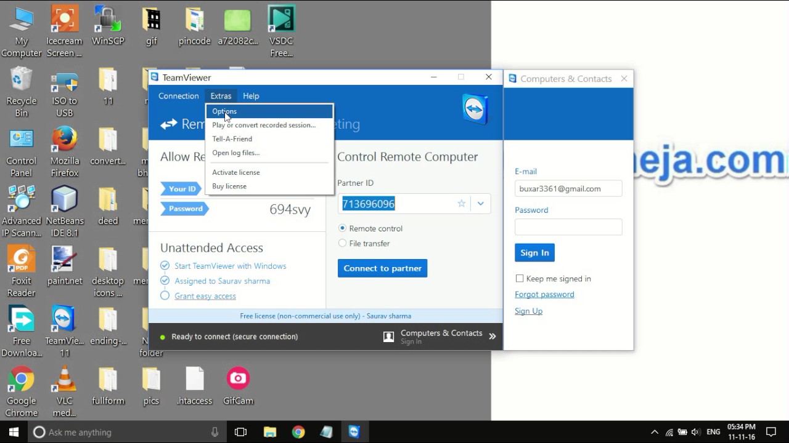Select the .htaccess file icon
This screenshot has height=443, width=789.
pos(194,386)
